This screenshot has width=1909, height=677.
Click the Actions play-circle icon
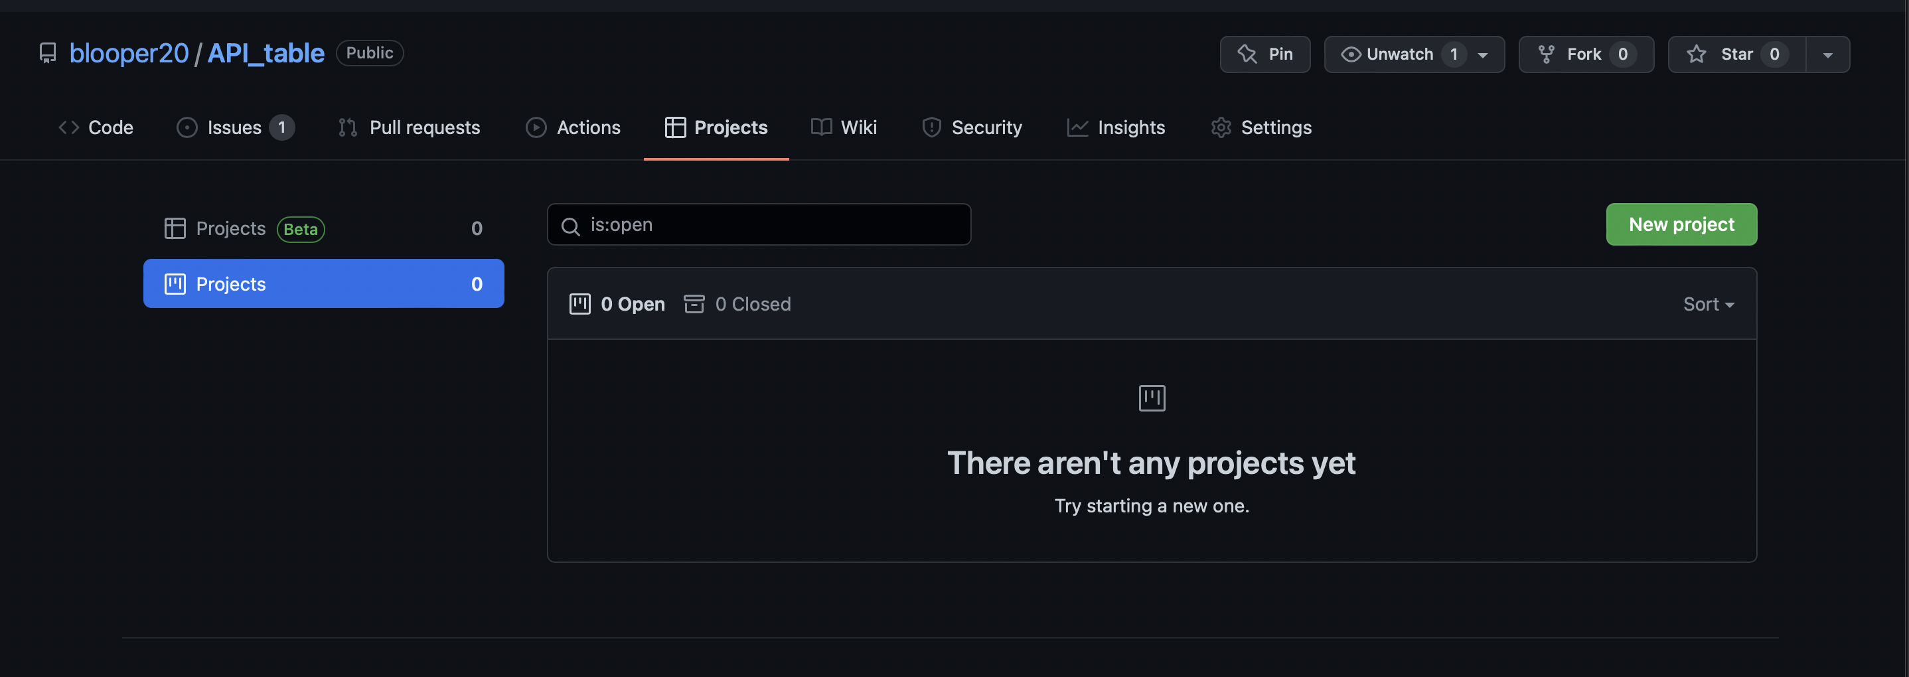click(x=536, y=127)
